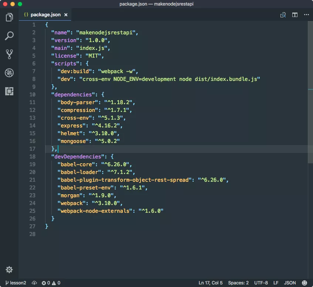Change end of line sequence via LF
The height and width of the screenshot is (287, 313).
click(x=276, y=283)
